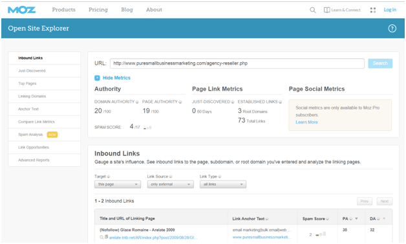Click the '1 - 2 Inbound Links' count
The width and height of the screenshot is (406, 244).
click(x=114, y=201)
